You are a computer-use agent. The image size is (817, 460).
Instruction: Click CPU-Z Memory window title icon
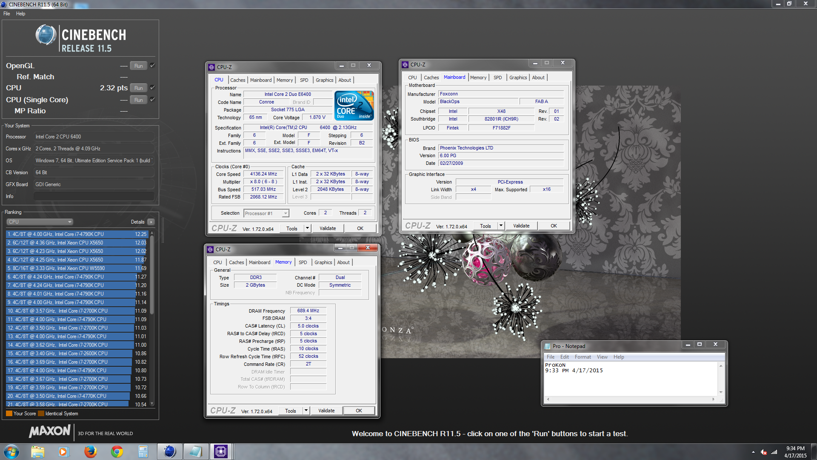coord(210,250)
